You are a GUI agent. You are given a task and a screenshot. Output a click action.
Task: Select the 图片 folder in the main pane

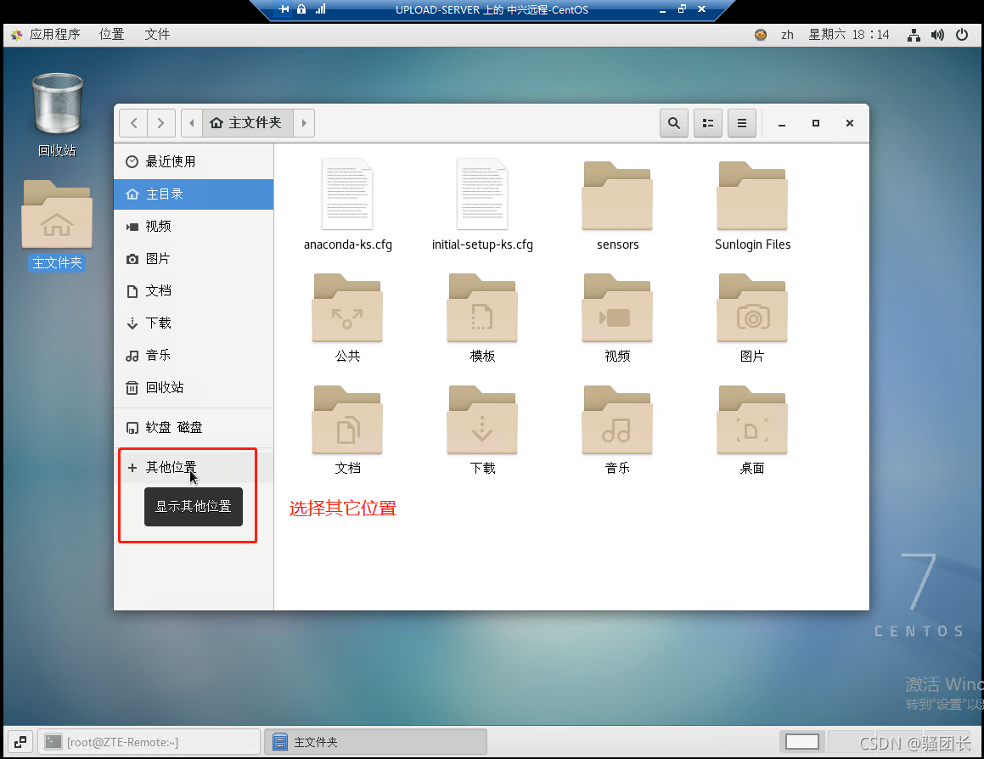click(752, 307)
